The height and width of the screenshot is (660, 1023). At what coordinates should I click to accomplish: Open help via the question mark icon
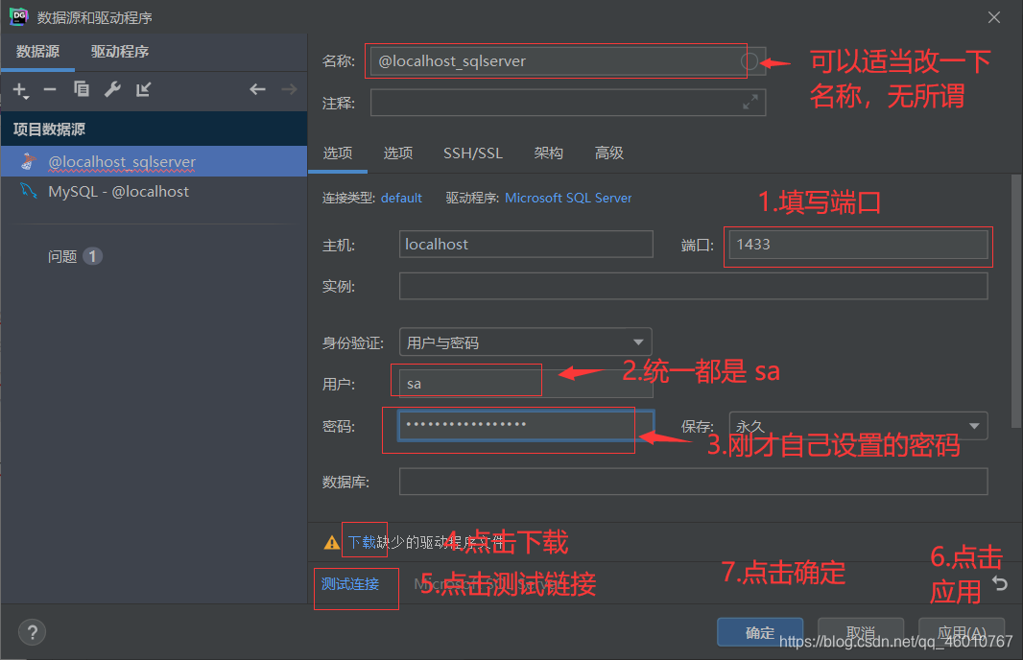[32, 632]
